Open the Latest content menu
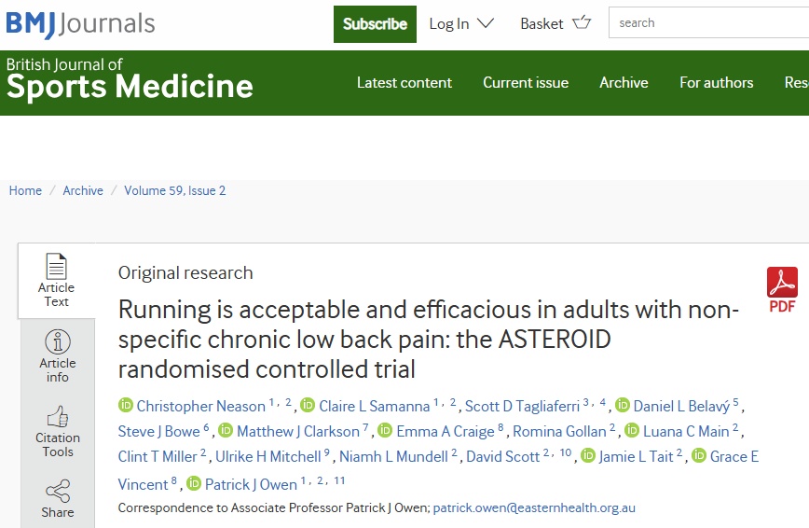Viewport: 809px width, 528px height. click(404, 82)
